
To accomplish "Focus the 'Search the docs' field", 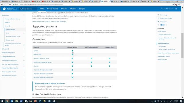I will tap(28, 9).
